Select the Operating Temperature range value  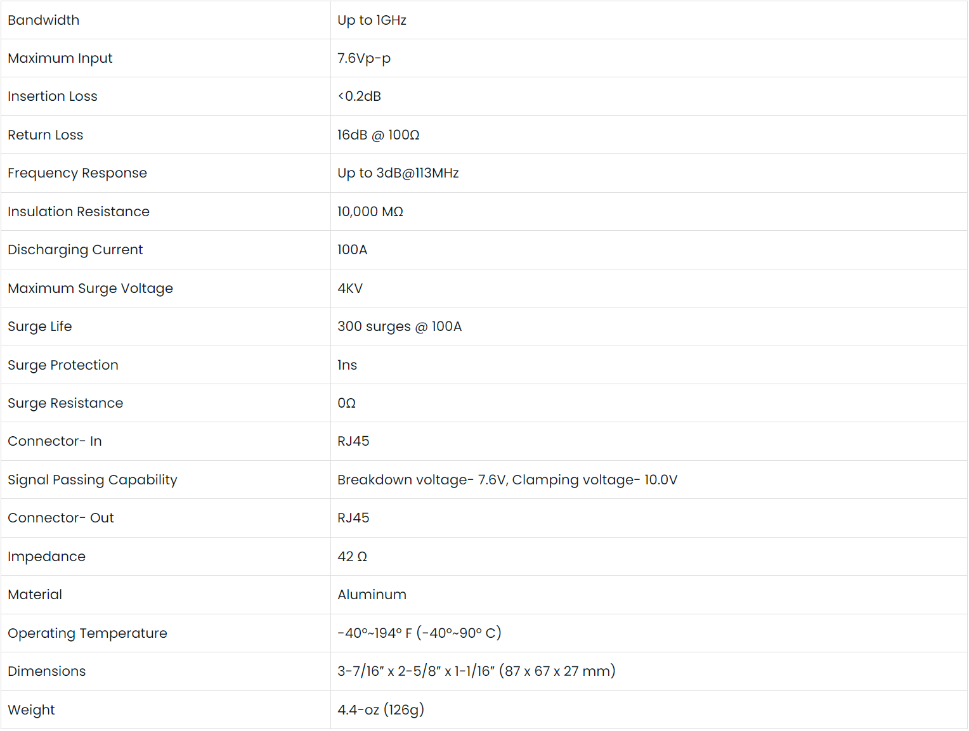[419, 633]
